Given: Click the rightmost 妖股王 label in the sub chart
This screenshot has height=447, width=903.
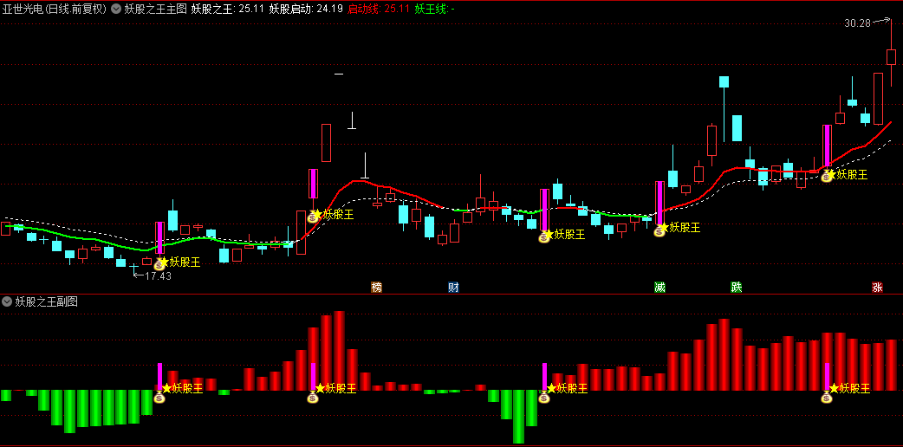Looking at the screenshot, I should [854, 388].
